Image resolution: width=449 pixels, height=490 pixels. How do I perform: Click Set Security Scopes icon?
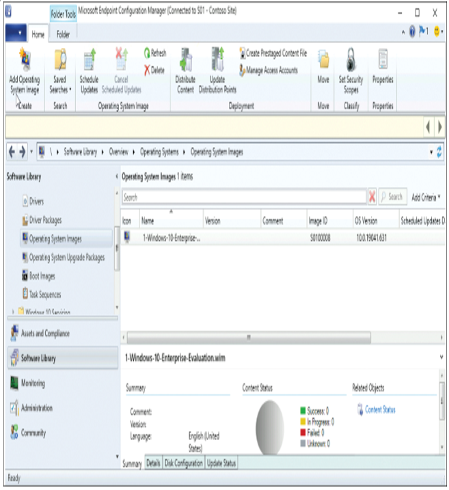351,59
